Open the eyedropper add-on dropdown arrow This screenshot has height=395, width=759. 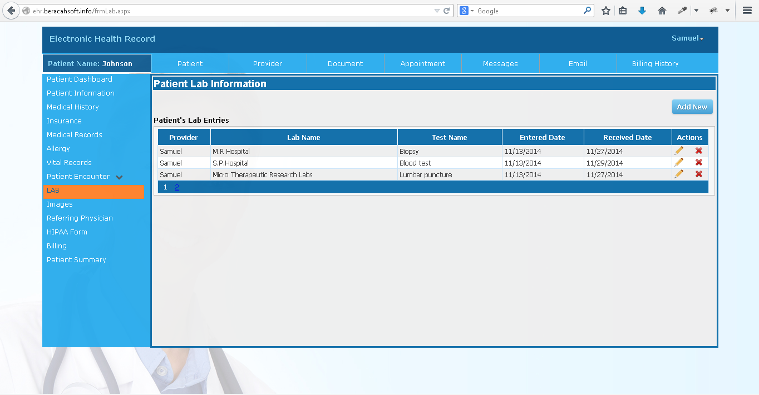pyautogui.click(x=696, y=11)
